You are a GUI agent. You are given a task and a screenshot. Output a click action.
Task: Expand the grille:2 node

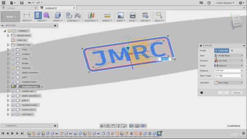pos(8,100)
